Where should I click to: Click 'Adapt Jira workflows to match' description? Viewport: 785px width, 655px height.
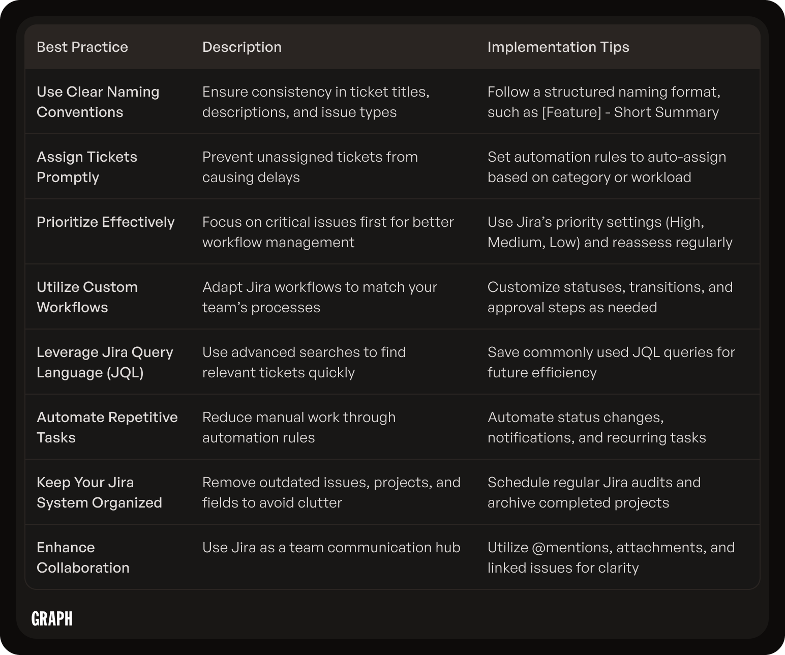click(x=320, y=297)
